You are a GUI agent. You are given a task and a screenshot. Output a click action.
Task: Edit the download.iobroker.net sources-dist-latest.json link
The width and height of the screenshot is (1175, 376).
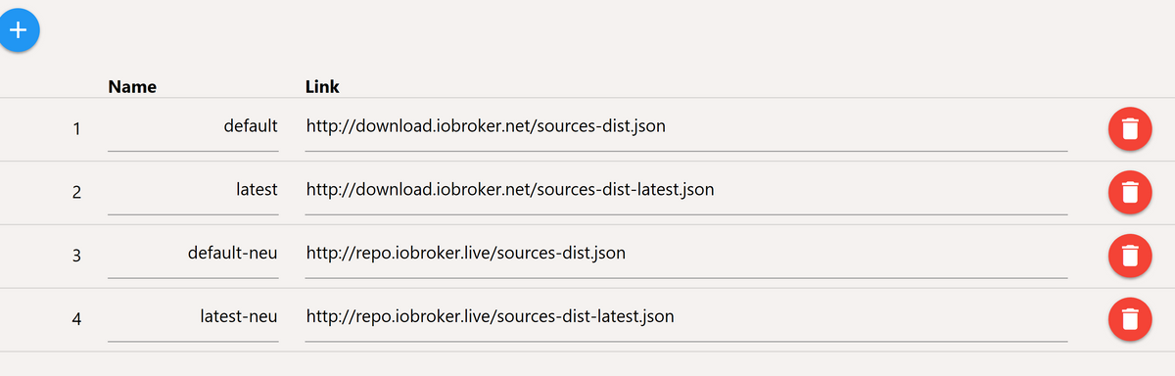tap(686, 191)
